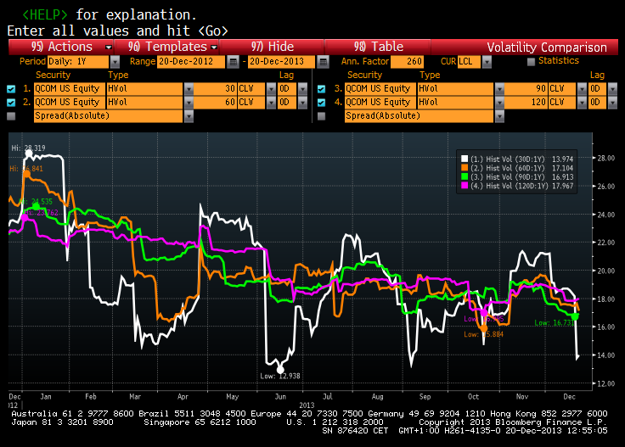Click the white Hi: 28.319 chart marker

[29, 154]
